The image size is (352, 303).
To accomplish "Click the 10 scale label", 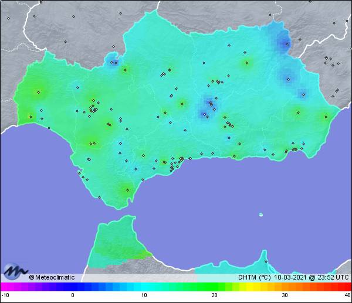I will click(144, 295).
